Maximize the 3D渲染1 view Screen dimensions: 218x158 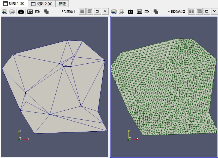click(97, 11)
